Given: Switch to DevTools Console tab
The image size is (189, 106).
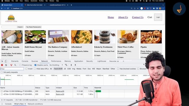Looking at the screenshot, I should coord(25,61).
